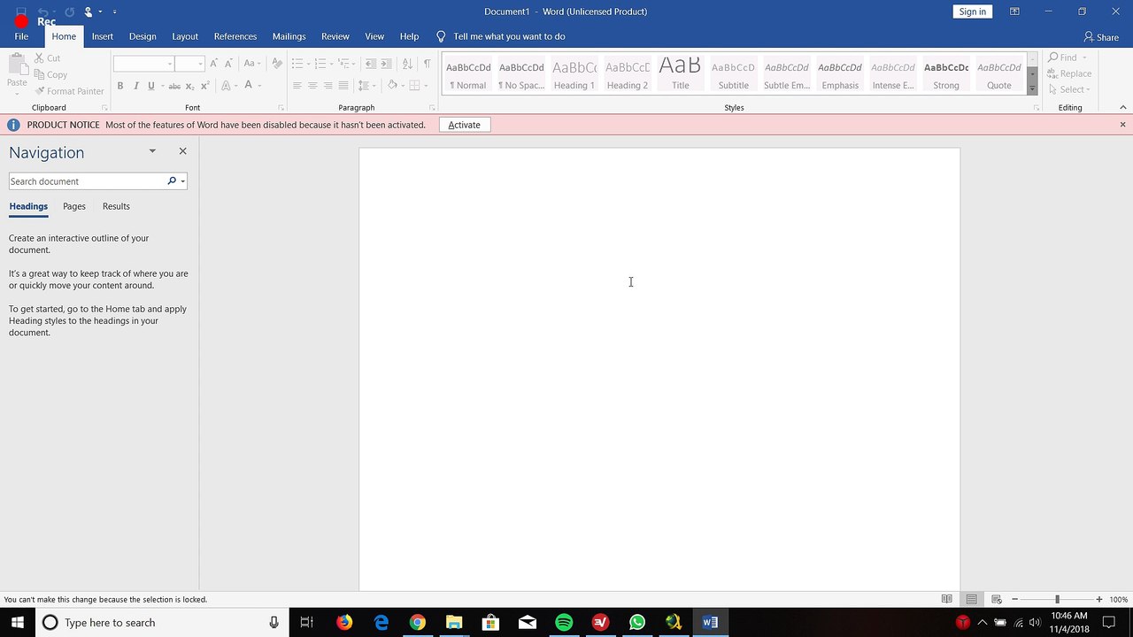Image resolution: width=1133 pixels, height=637 pixels.
Task: Switch to the Review tab
Action: point(335,36)
